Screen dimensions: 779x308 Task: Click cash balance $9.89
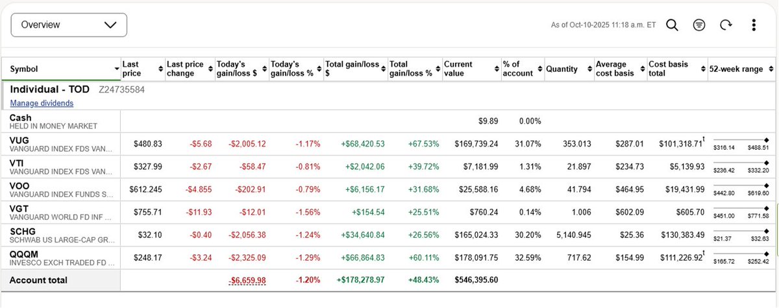tap(488, 121)
